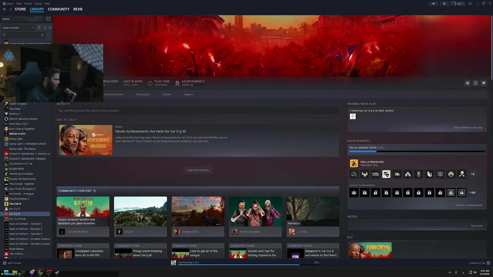This screenshot has height=277, width=493.
Task: Open the Community Content help icon
Action: [x=94, y=191]
